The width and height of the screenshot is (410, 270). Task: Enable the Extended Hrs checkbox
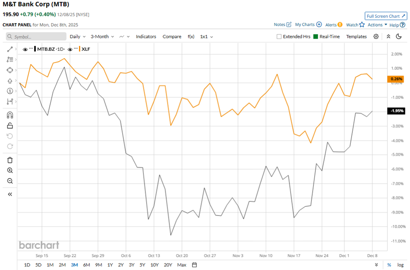(x=279, y=37)
